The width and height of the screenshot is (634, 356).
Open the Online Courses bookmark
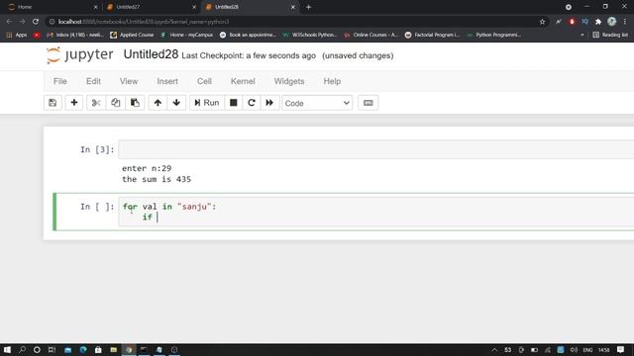tap(371, 36)
